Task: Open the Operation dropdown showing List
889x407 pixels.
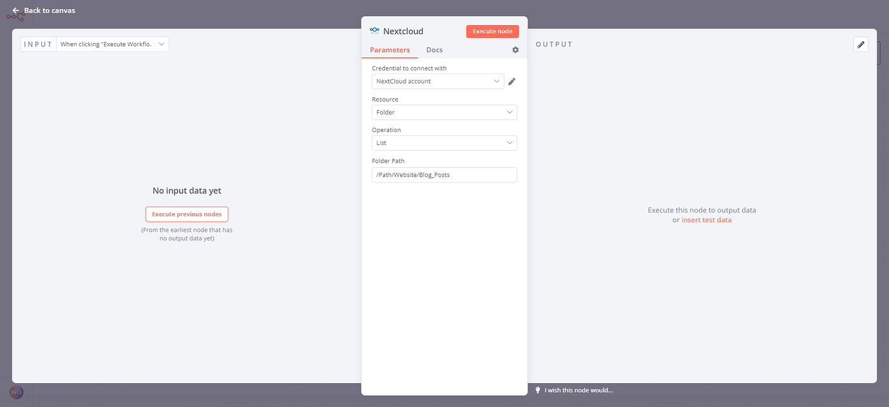Action: (x=444, y=143)
